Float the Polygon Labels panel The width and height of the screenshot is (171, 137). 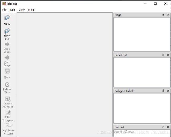point(163,91)
